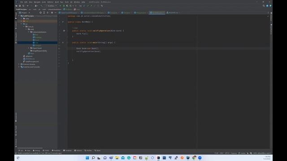The image size is (287, 161).
Task: Open Search Everywhere magnifier icon
Action: 264,6
